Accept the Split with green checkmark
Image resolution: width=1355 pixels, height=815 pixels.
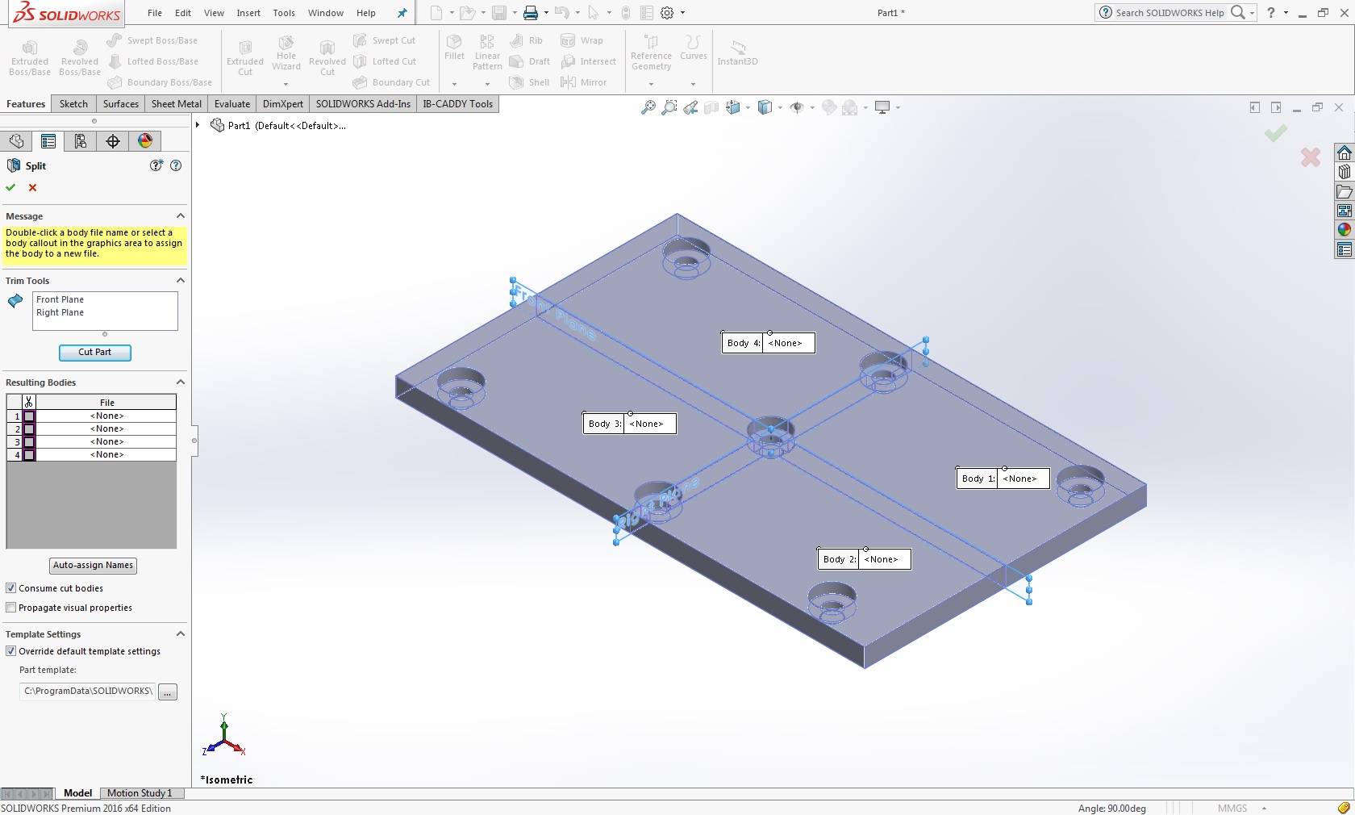11,187
